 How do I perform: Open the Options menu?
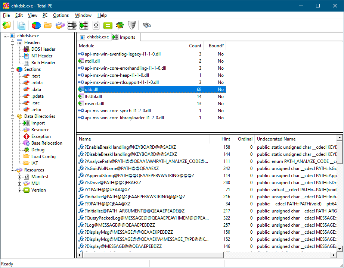click(x=61, y=15)
